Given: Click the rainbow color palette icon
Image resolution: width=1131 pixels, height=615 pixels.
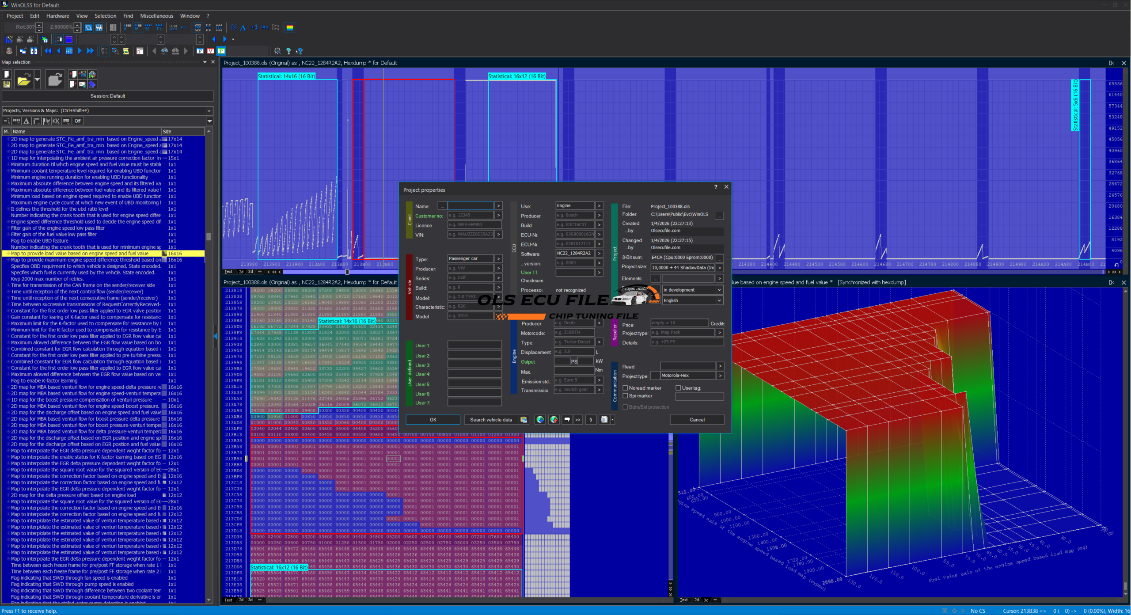Looking at the screenshot, I should (x=290, y=27).
